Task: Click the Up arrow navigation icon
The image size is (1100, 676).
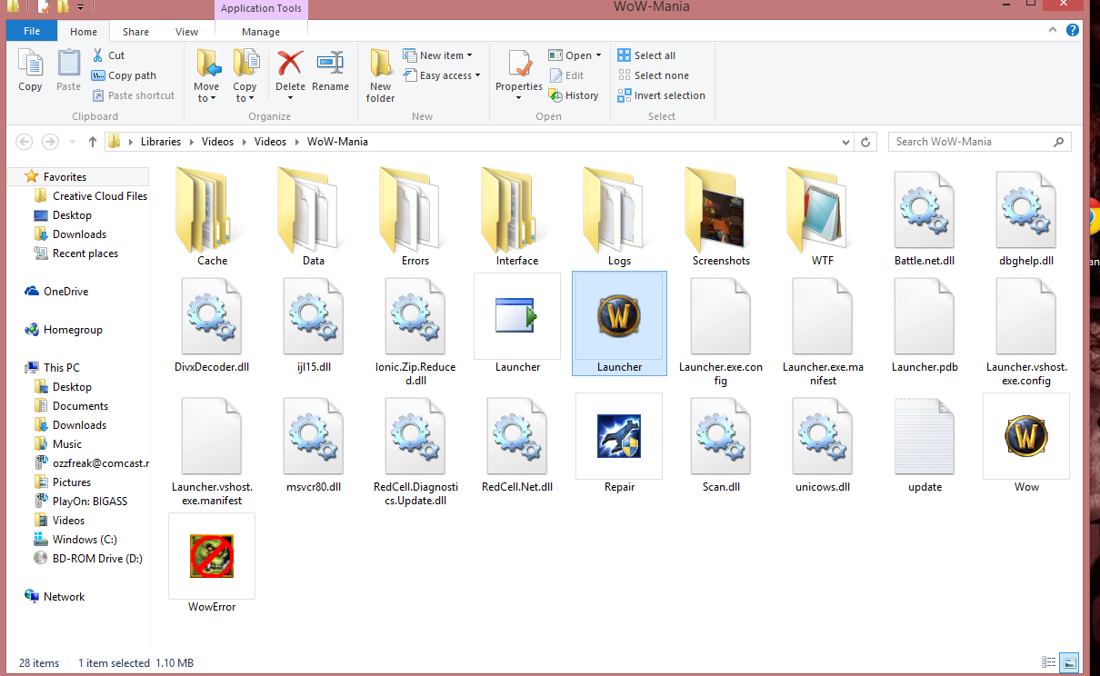Action: click(x=93, y=142)
